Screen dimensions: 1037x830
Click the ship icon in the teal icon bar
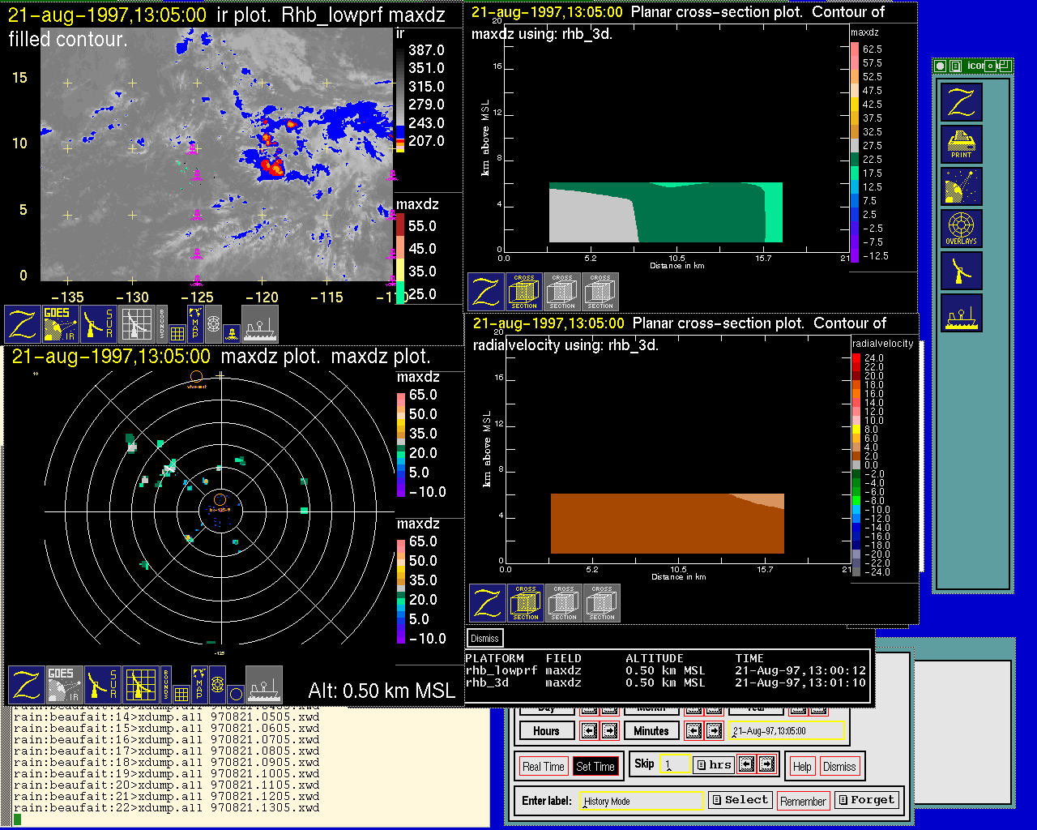[961, 313]
